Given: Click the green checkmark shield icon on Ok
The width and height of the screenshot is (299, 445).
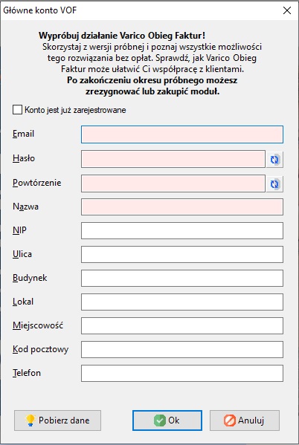Looking at the screenshot, I should tap(160, 420).
